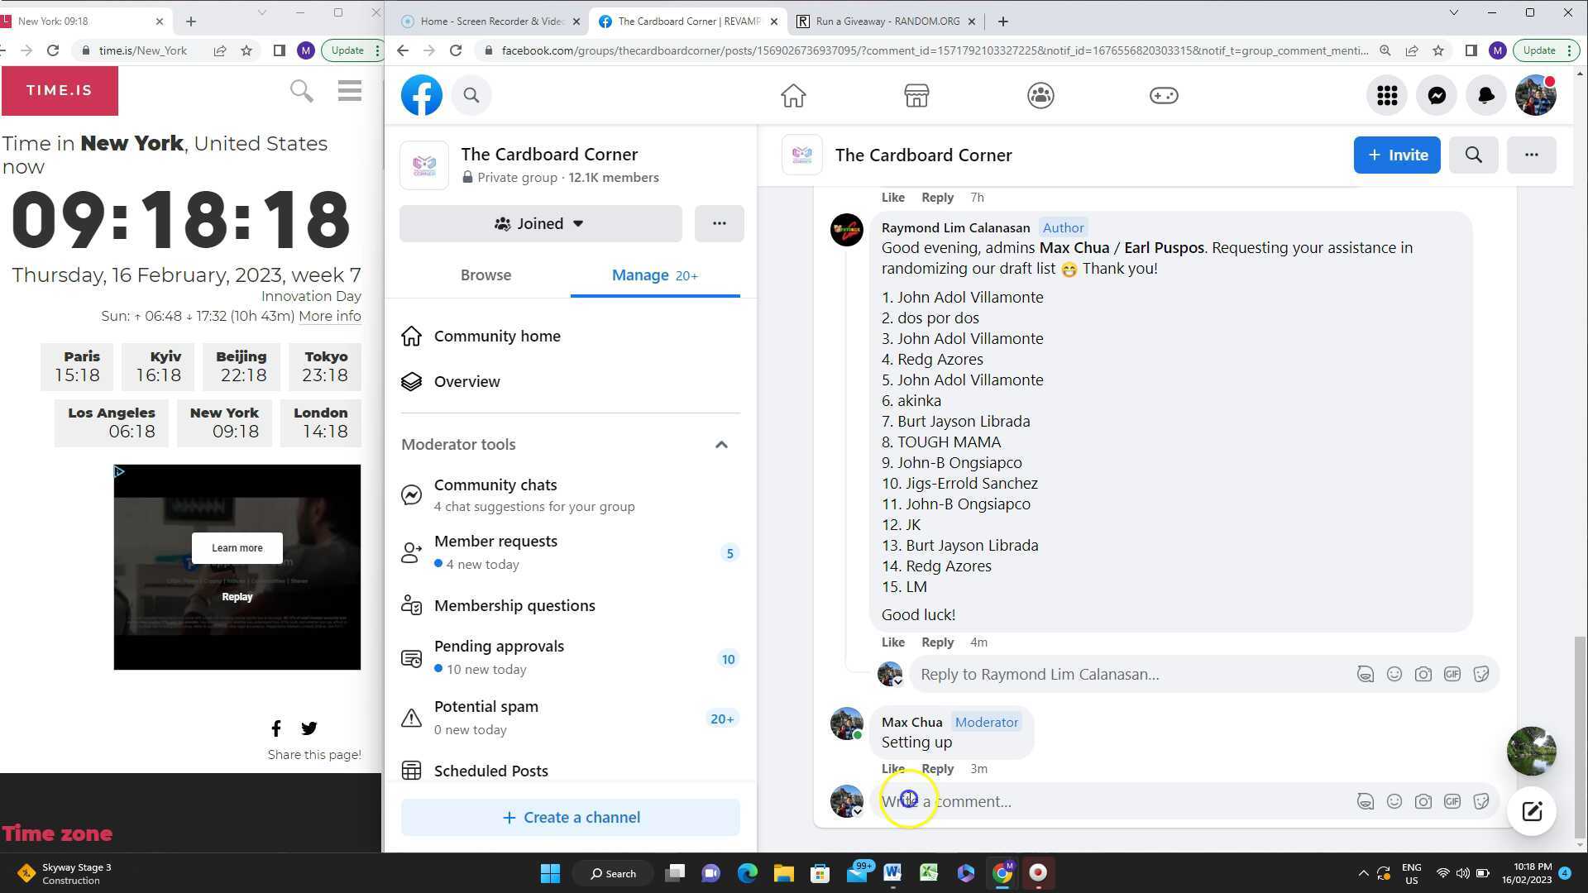
Task: Open Facebook Marketplace icon
Action: click(x=916, y=96)
